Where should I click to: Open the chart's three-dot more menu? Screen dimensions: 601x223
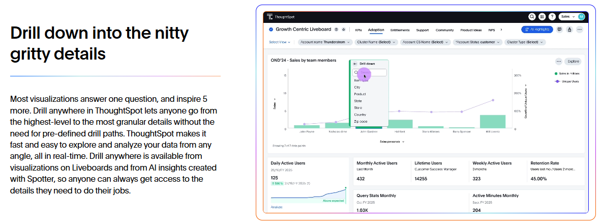click(558, 61)
